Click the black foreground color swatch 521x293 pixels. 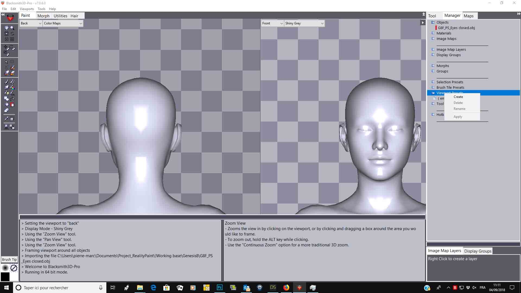point(5,277)
